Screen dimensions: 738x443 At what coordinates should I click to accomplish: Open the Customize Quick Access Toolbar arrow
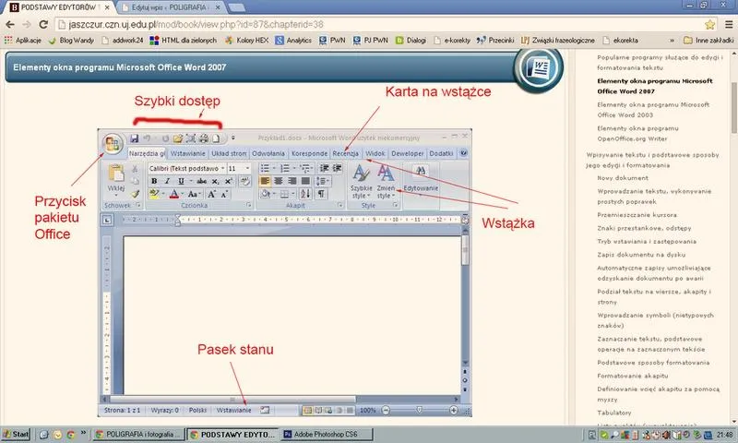[233, 138]
